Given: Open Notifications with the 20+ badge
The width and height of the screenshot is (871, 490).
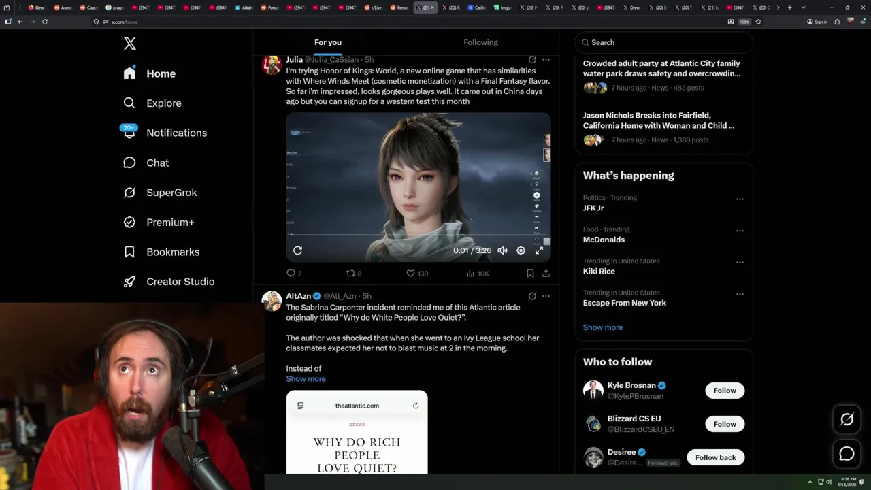Looking at the screenshot, I should (x=164, y=133).
